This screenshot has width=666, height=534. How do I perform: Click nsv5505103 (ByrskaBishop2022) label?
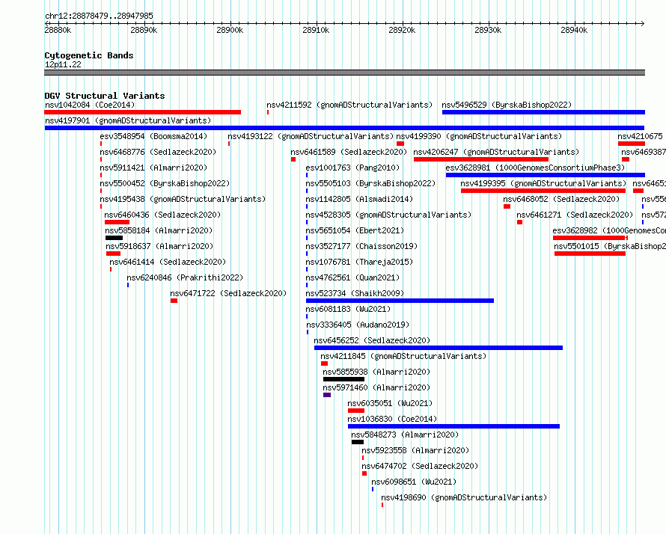click(x=371, y=183)
